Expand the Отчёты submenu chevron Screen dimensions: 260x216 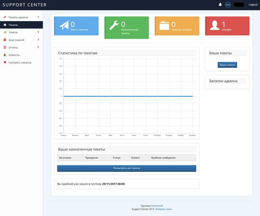[38, 47]
